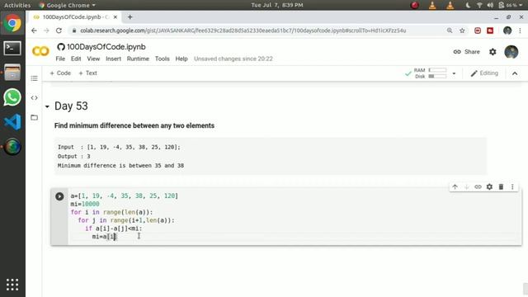Click Activities in the top bar

pyautogui.click(x=17, y=5)
